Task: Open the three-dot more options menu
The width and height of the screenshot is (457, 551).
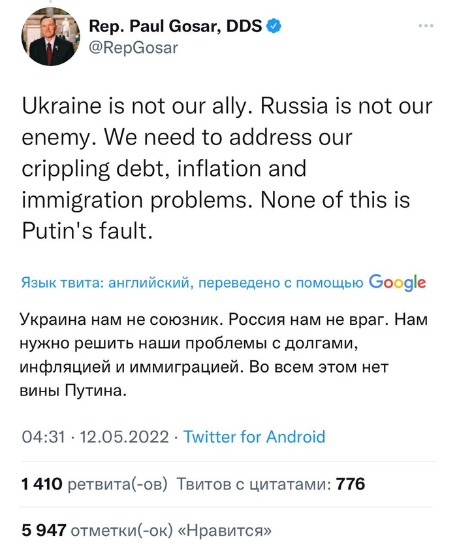Action: [425, 26]
